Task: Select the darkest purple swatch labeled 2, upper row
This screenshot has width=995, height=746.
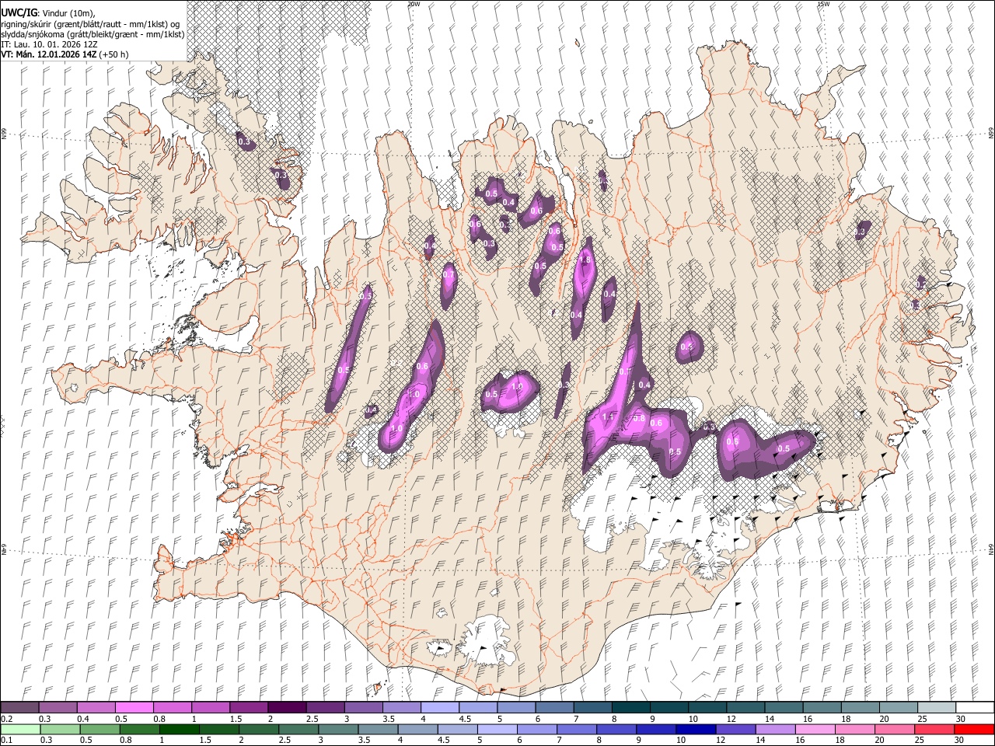Action: [287, 708]
